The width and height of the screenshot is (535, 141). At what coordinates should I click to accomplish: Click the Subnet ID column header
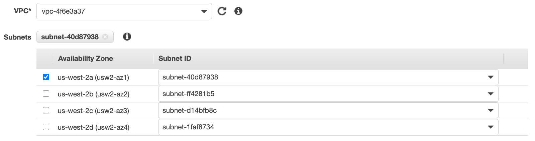pyautogui.click(x=175, y=59)
